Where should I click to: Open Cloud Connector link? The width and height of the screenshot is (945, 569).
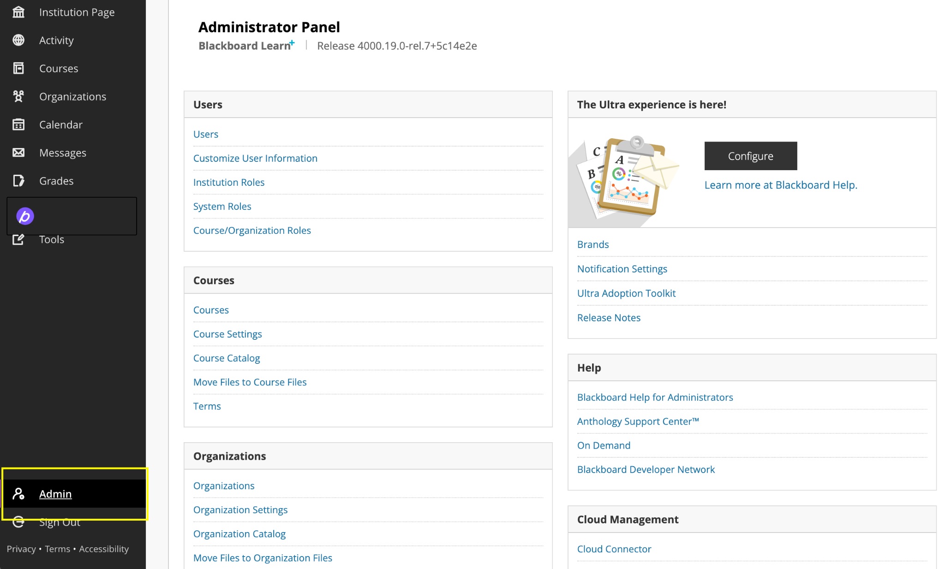pyautogui.click(x=614, y=549)
